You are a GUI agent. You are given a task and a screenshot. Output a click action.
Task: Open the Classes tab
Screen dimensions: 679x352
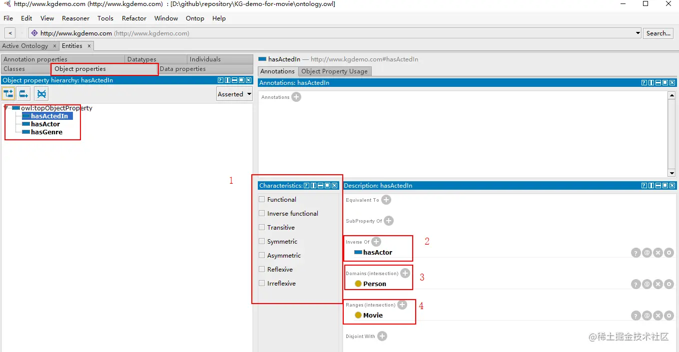click(x=25, y=69)
